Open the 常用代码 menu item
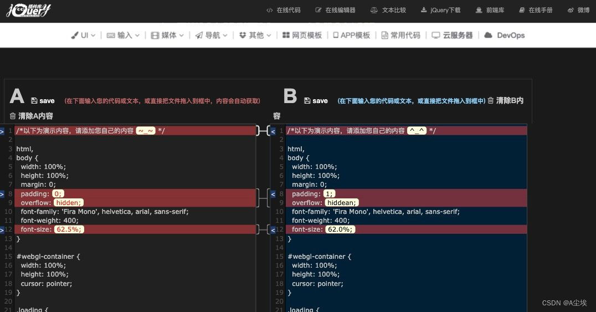The width and height of the screenshot is (596, 312). click(401, 35)
